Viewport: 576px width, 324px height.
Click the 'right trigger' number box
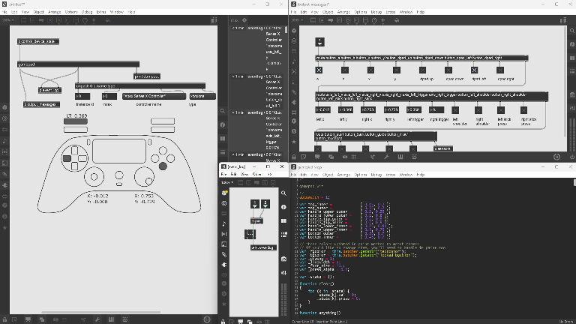click(436, 109)
